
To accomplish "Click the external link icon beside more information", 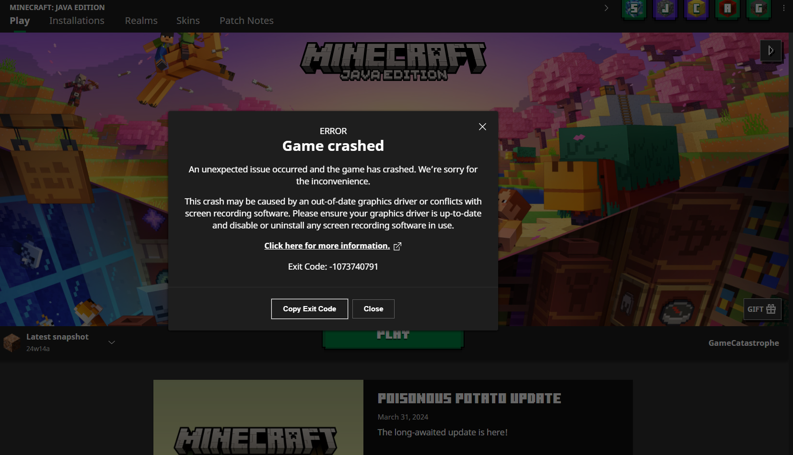I will point(397,246).
